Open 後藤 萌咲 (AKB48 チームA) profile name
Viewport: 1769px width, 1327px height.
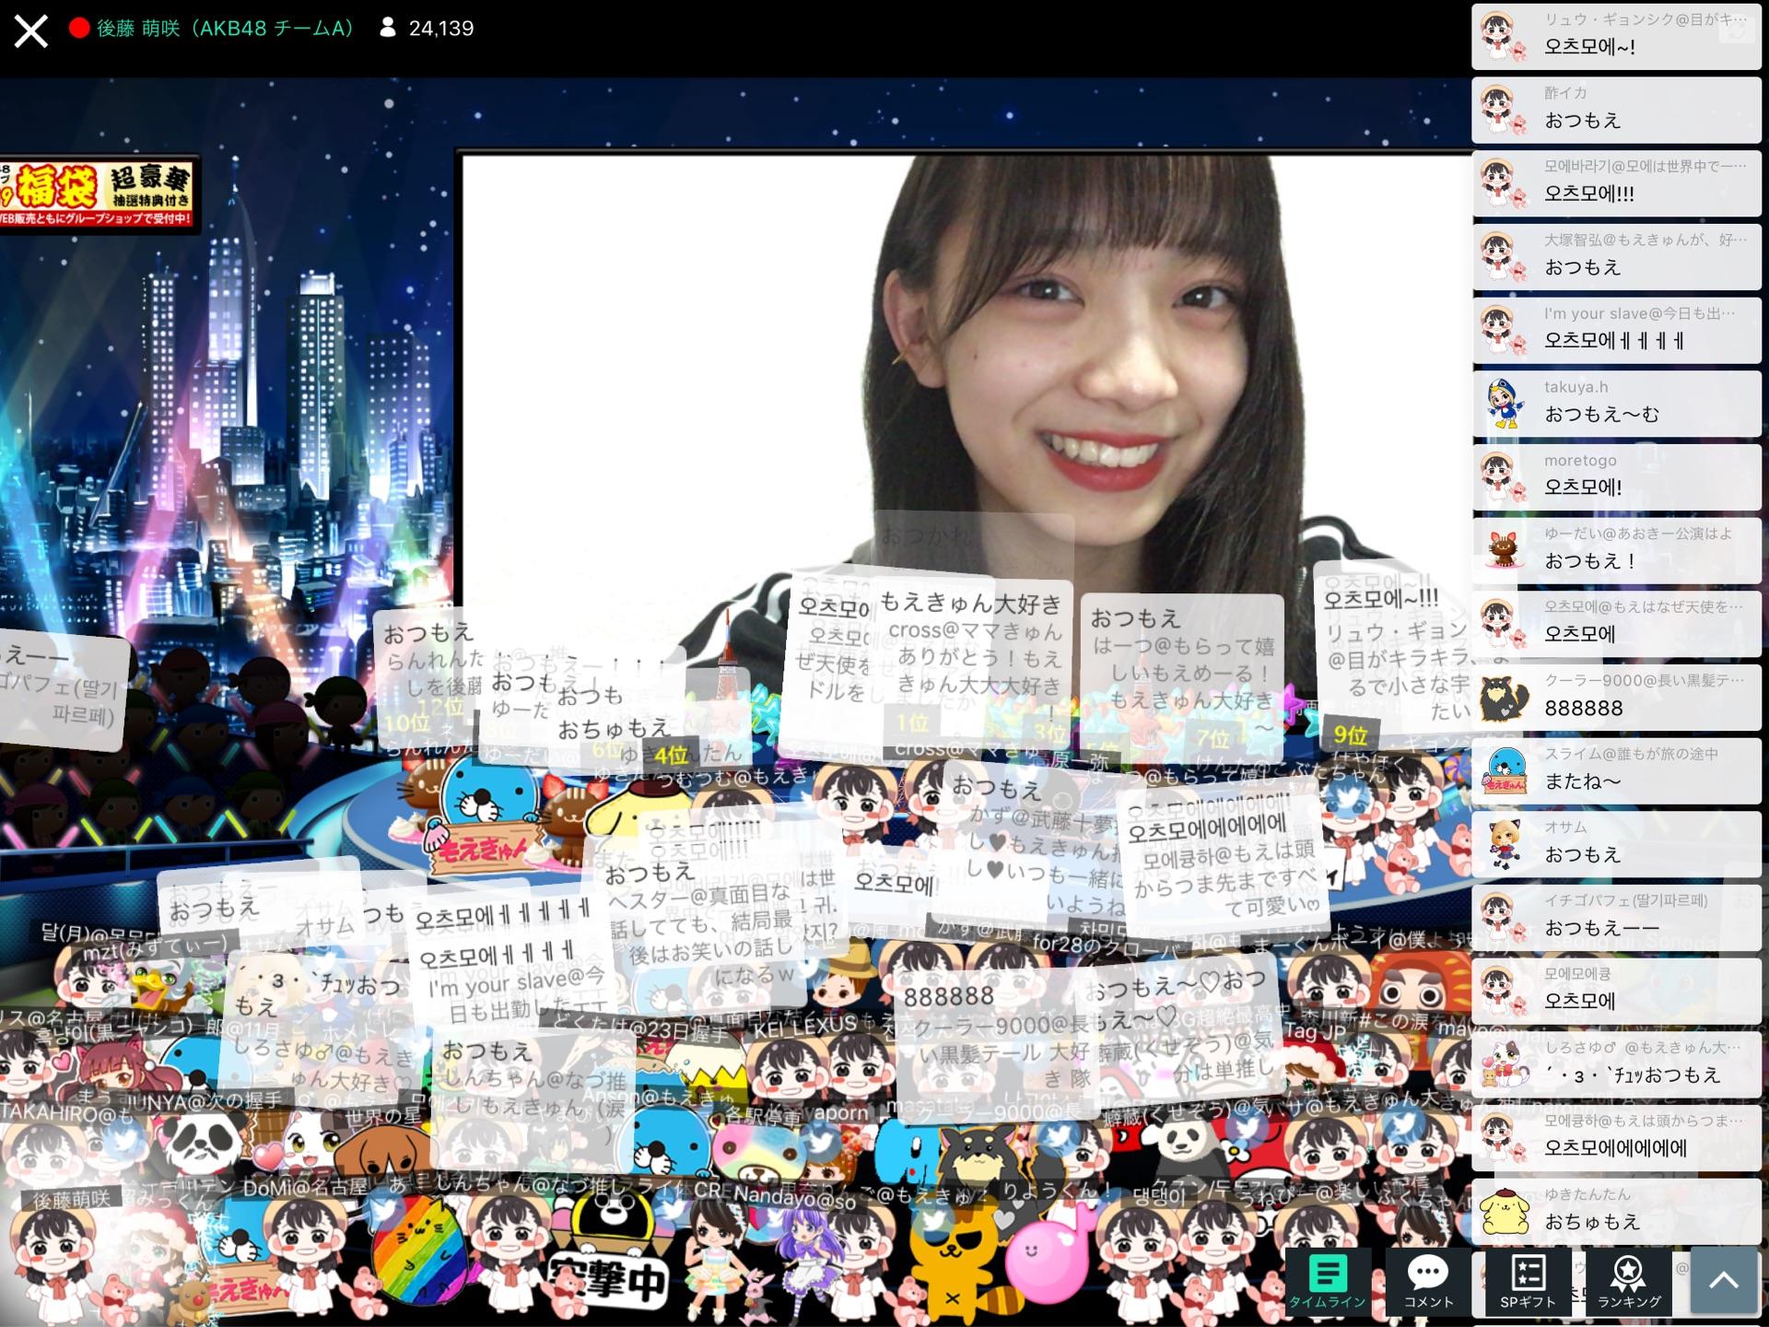224,28
